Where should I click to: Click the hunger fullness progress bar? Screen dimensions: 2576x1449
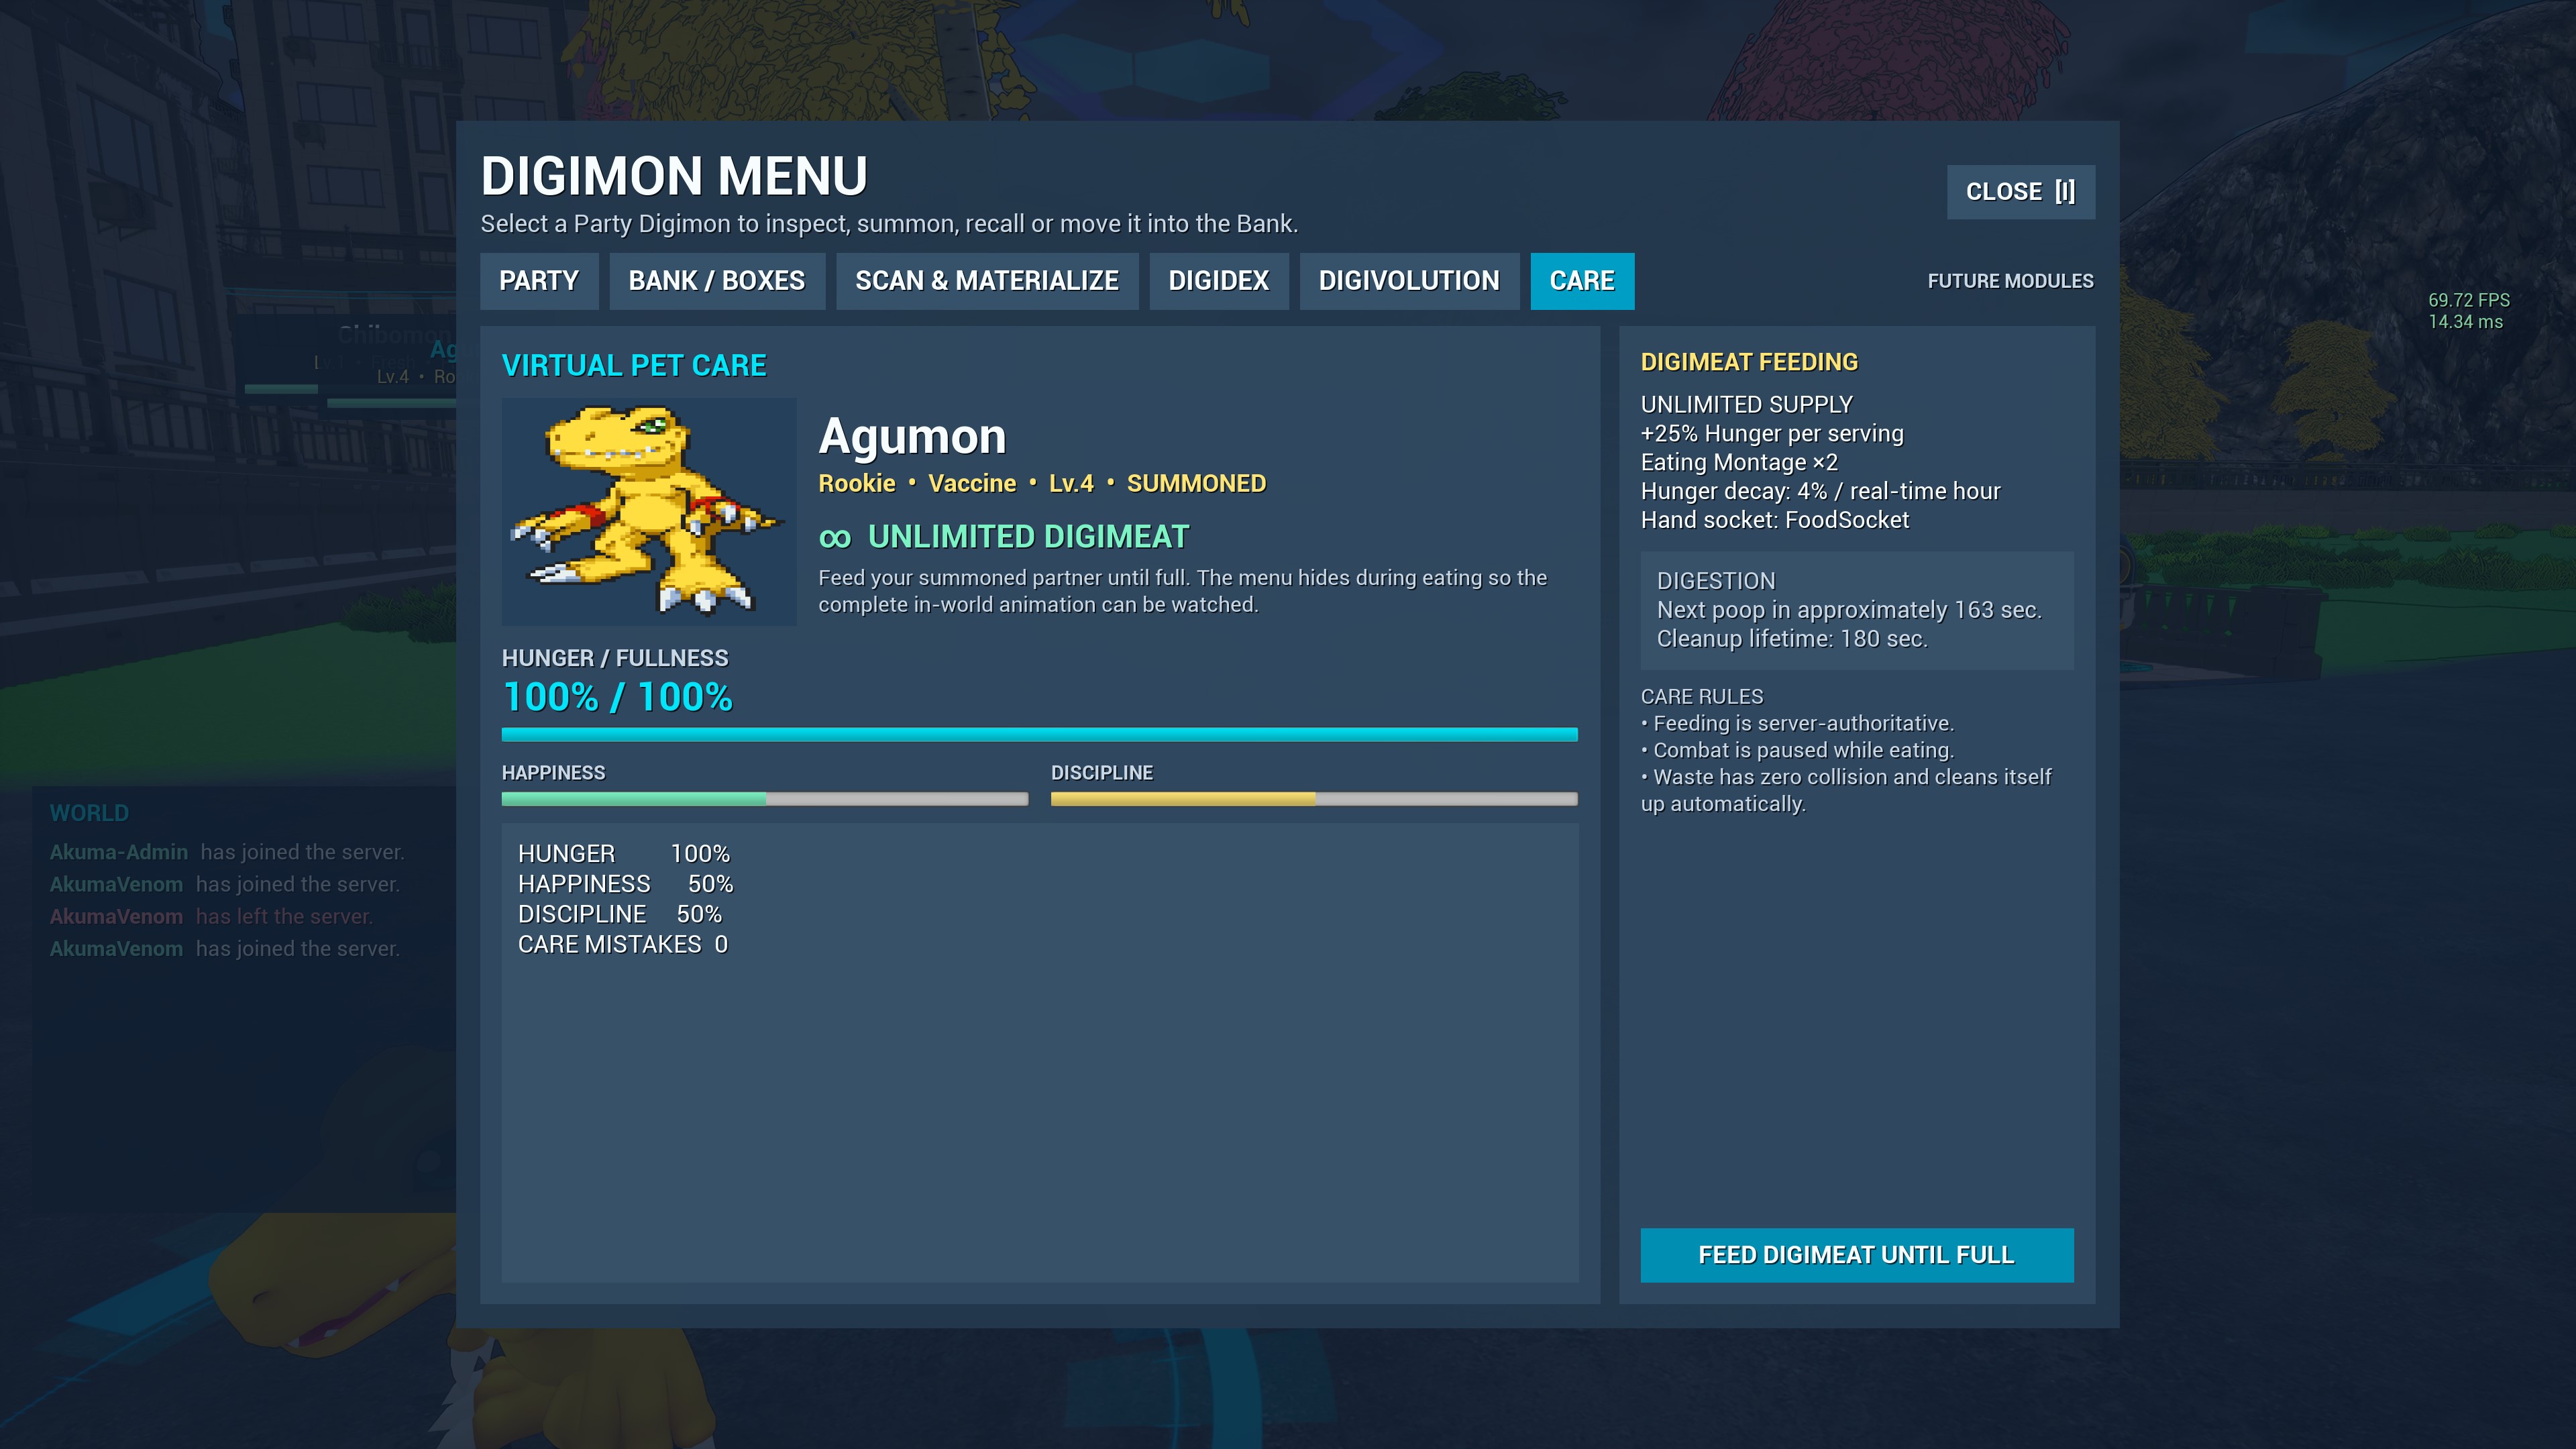click(1040, 735)
